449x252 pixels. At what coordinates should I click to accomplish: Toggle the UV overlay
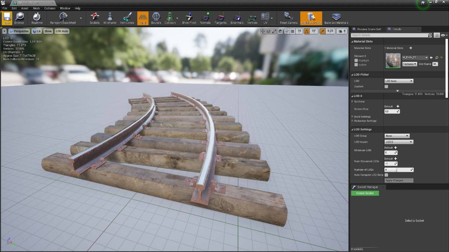point(265,18)
